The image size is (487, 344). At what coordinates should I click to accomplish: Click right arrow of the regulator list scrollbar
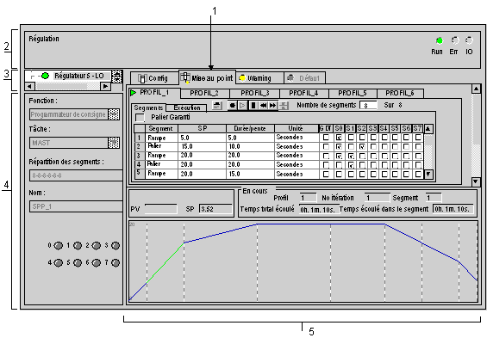click(x=106, y=86)
